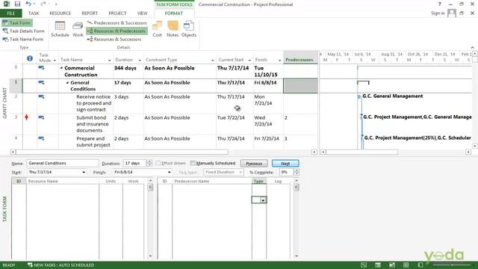Click the Type column header in predecessor table

click(259, 181)
